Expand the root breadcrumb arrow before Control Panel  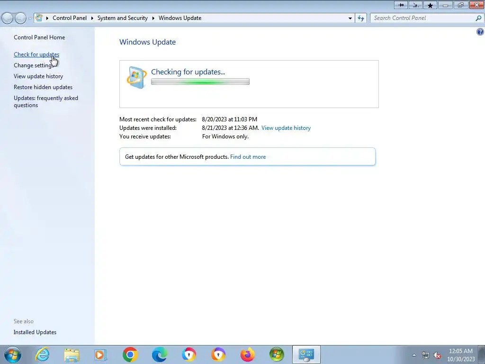click(x=47, y=18)
